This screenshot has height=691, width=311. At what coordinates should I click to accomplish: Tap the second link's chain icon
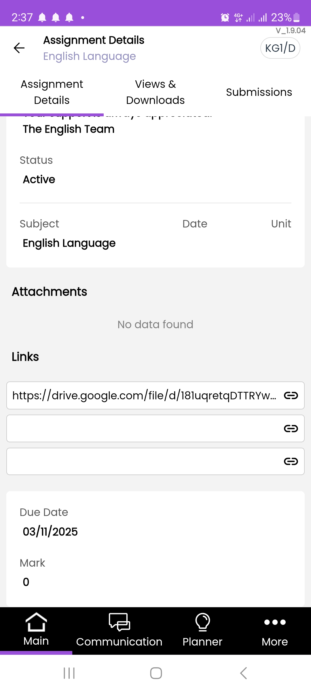click(x=291, y=429)
